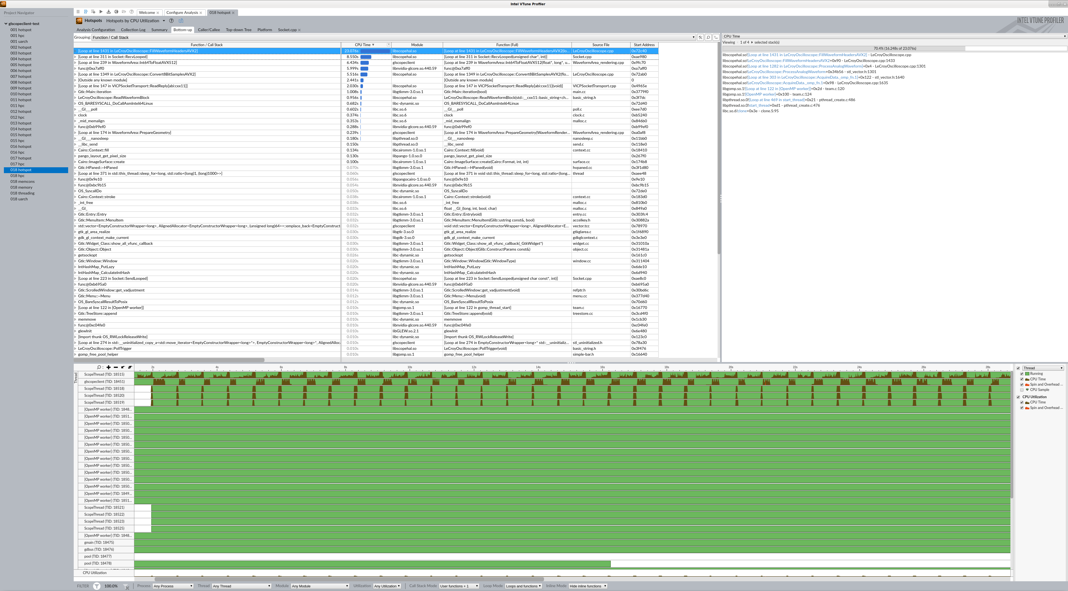Click the blue viewpoint guide book icon

tap(181, 21)
